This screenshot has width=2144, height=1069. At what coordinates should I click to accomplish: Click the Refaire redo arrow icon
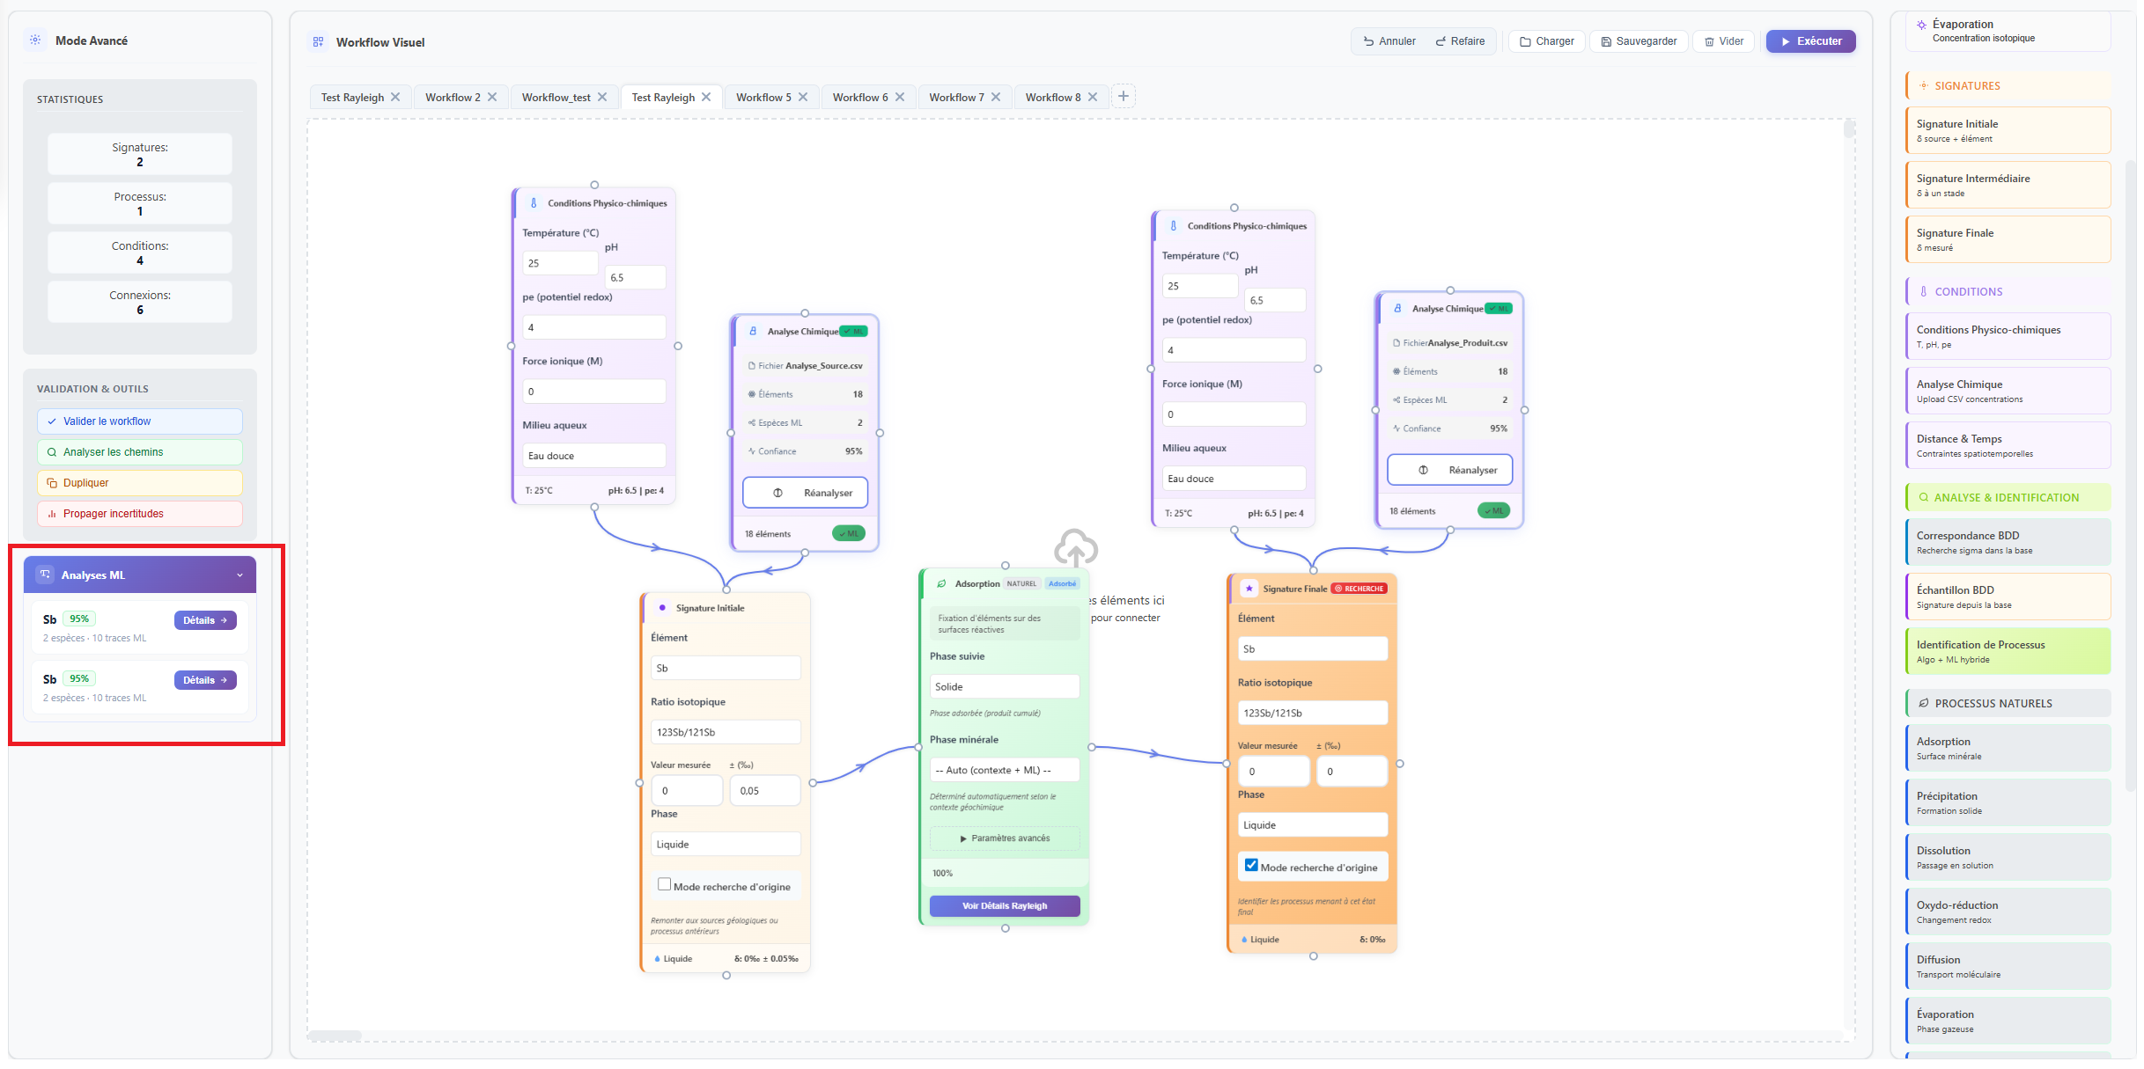tap(1440, 41)
